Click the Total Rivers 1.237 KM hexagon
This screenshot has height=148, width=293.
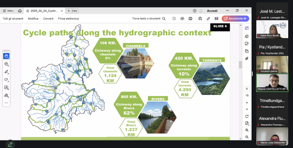[x=131, y=127]
